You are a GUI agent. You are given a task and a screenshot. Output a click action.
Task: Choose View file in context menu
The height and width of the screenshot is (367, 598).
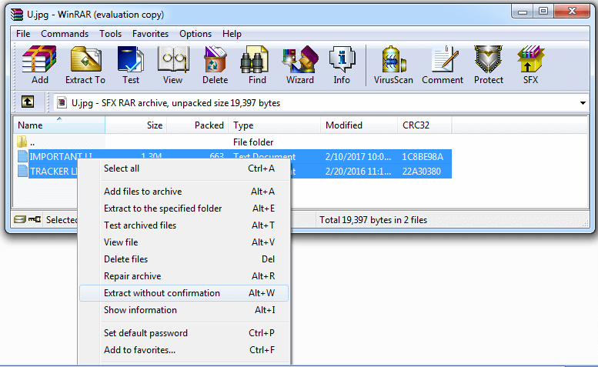pos(184,242)
